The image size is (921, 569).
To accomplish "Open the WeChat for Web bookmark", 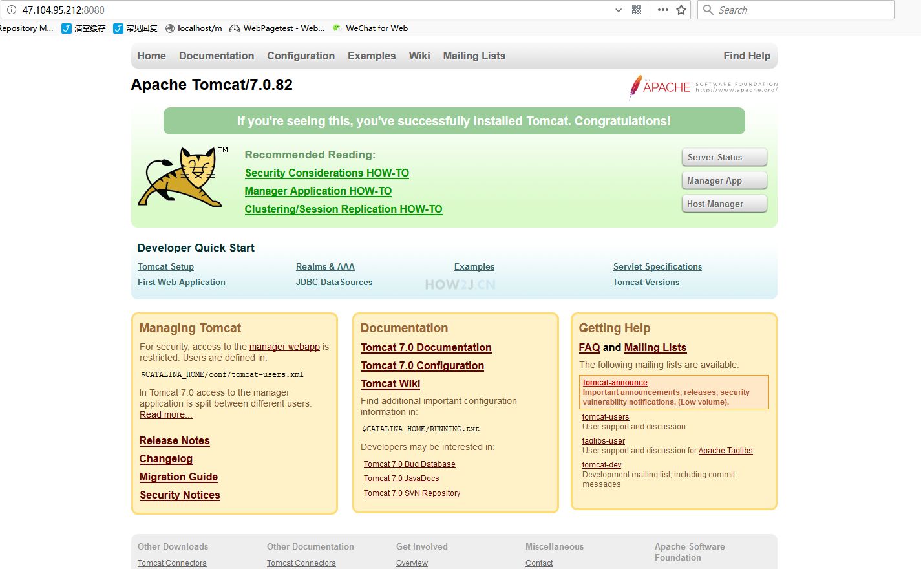I will (370, 28).
